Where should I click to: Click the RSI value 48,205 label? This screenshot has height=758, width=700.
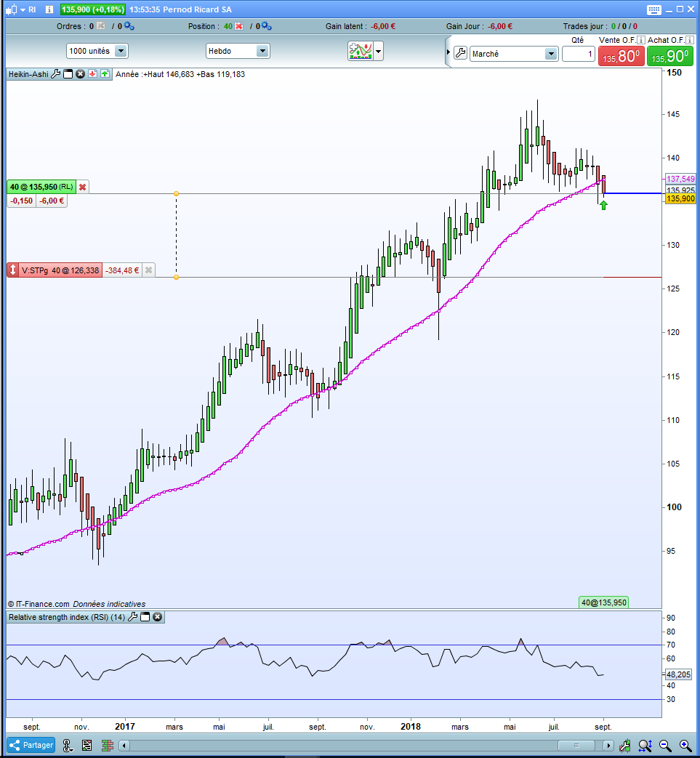coord(678,674)
